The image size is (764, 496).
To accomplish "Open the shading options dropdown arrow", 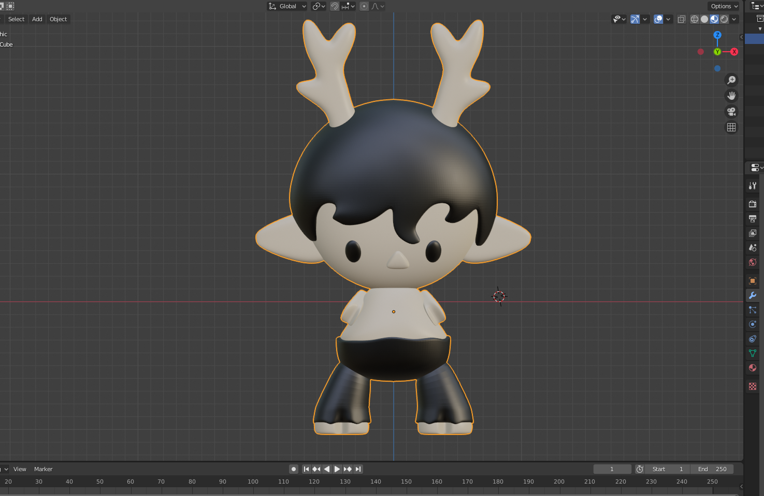I will tap(734, 19).
